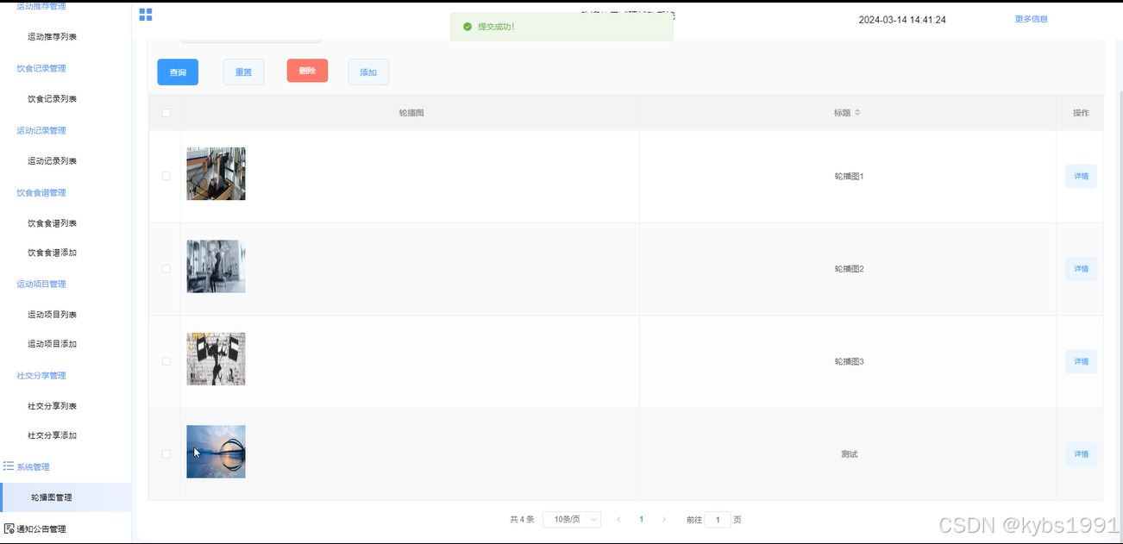Viewport: 1123px width, 544px height.
Task: Click the title cell 轮播图3
Action: coord(849,361)
